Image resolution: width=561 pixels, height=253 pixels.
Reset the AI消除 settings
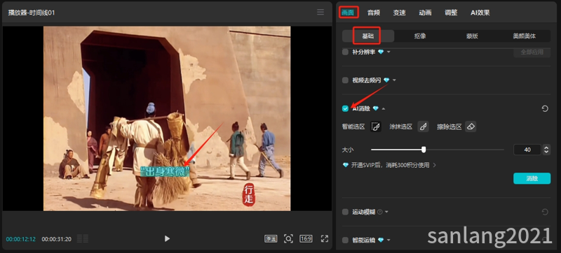click(x=545, y=109)
